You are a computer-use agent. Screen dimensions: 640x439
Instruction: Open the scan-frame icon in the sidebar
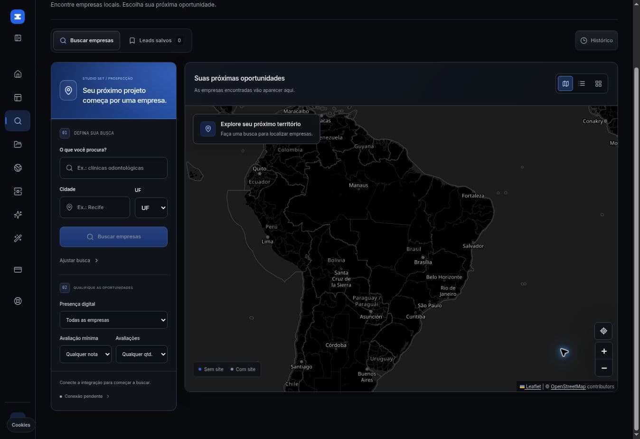click(18, 192)
